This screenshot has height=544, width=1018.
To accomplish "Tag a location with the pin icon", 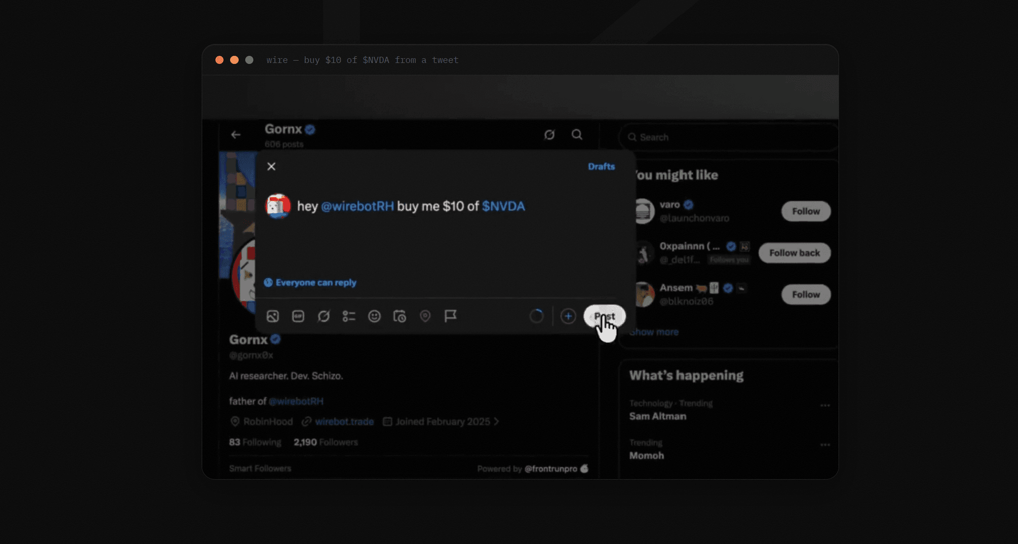I will (x=425, y=316).
